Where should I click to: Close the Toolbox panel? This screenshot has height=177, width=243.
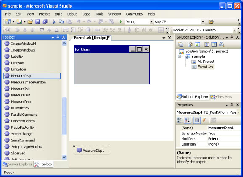pyautogui.click(x=63, y=37)
